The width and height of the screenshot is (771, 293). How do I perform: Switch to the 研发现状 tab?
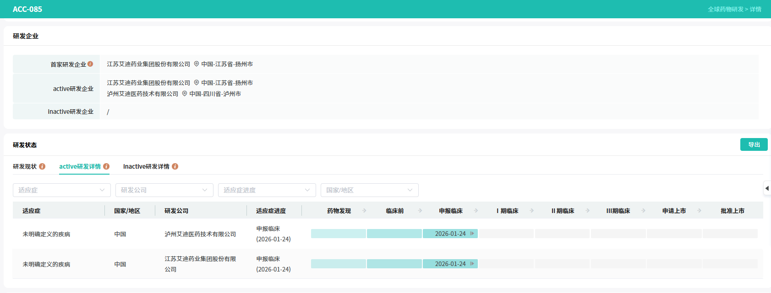pos(25,166)
